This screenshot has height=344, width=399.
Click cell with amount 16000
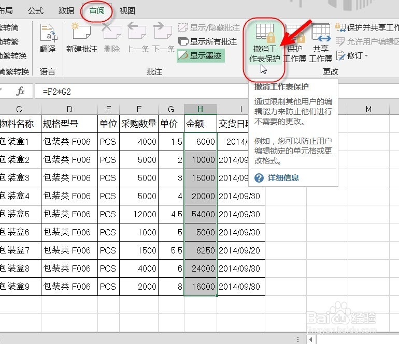coord(201,287)
